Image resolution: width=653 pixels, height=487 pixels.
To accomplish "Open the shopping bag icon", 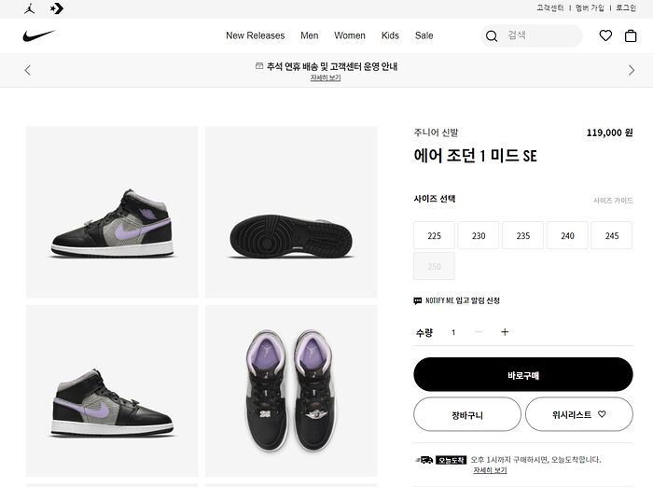I will click(x=631, y=36).
